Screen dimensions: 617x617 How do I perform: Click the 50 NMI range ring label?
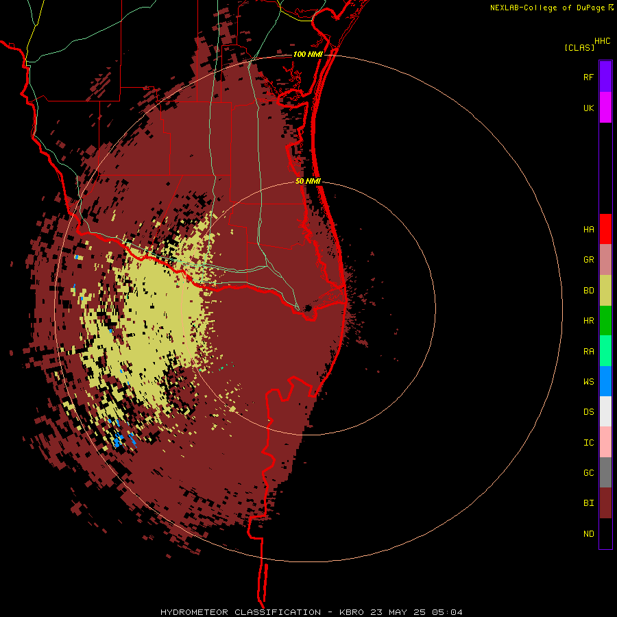[308, 181]
